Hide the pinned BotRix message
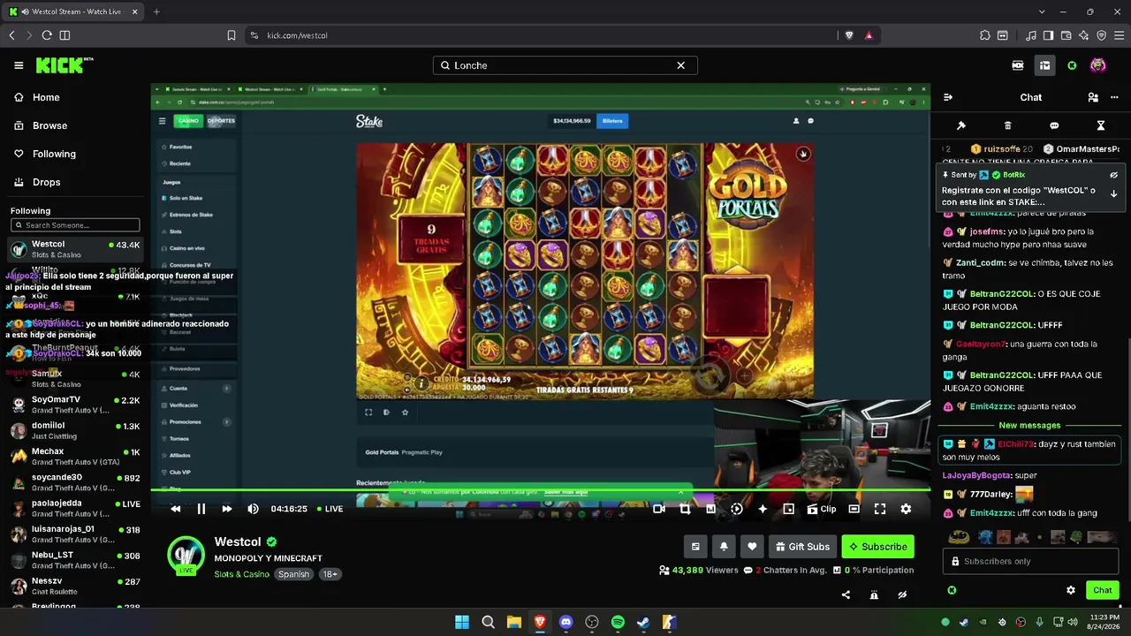 pyautogui.click(x=1113, y=175)
